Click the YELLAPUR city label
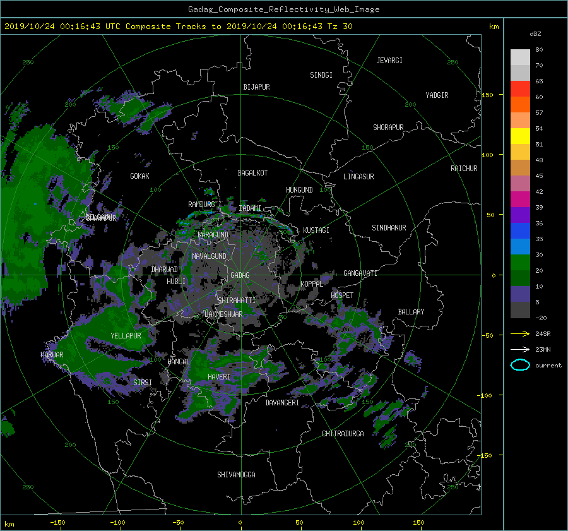This screenshot has width=568, height=531. click(126, 336)
